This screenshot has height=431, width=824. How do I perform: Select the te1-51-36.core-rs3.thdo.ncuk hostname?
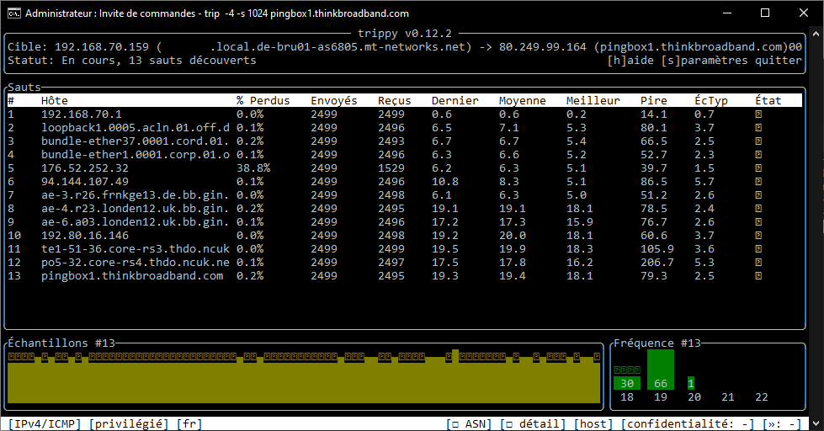point(136,249)
